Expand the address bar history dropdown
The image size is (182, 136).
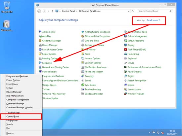129,11
